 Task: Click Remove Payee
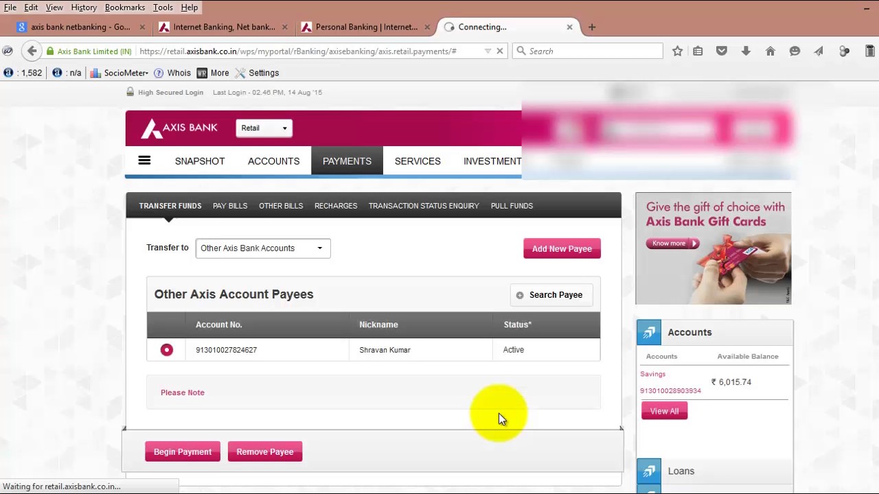265,451
